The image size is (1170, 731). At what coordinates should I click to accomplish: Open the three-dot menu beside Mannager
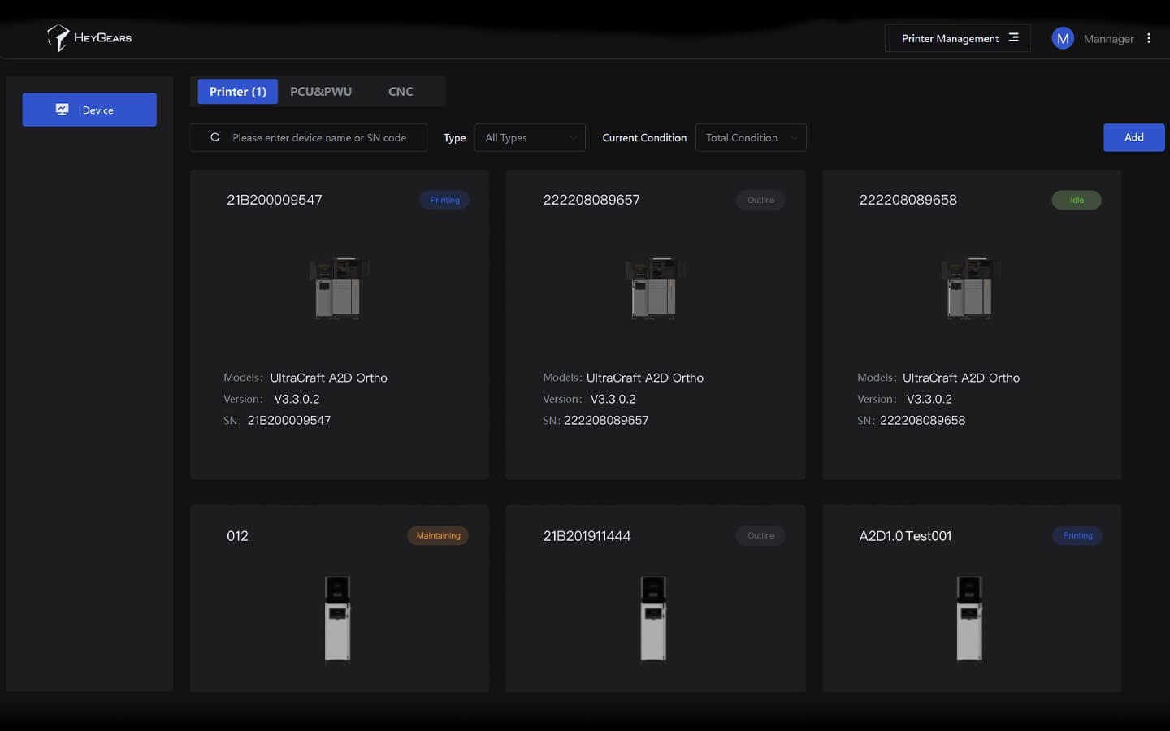(1149, 38)
